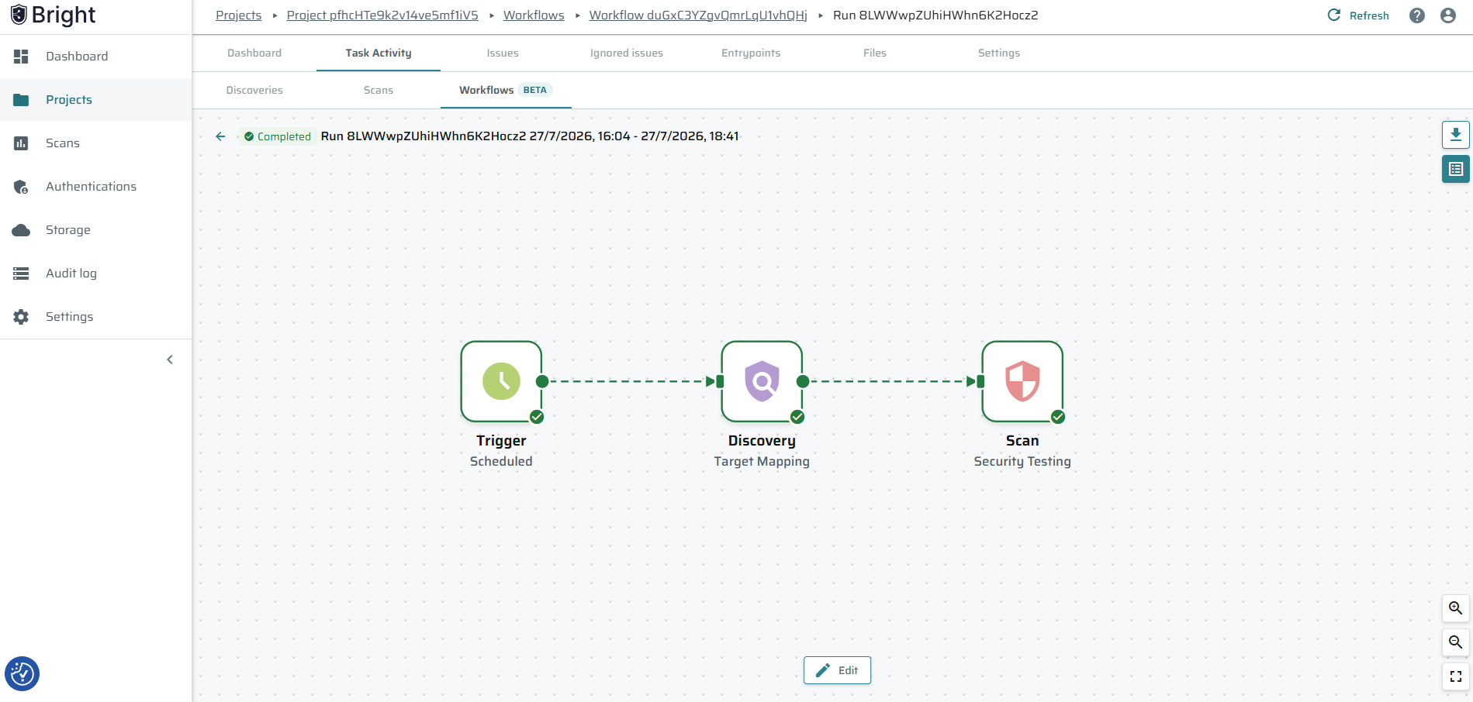This screenshot has height=702, width=1473.
Task: Click the download run icon button
Action: pyautogui.click(x=1456, y=135)
